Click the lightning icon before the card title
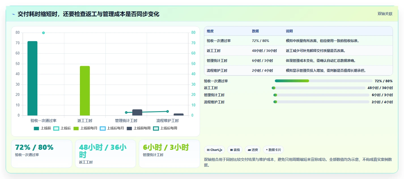Viewport: 404px width, 179px height. pos(14,14)
